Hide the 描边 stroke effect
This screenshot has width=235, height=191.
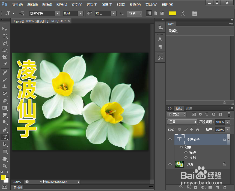tap(186, 152)
